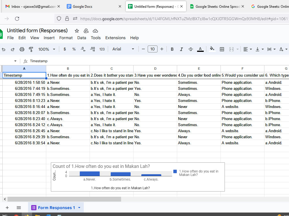Open the Edit menu
Viewport: 289px width, 216px height.
pos(22,38)
